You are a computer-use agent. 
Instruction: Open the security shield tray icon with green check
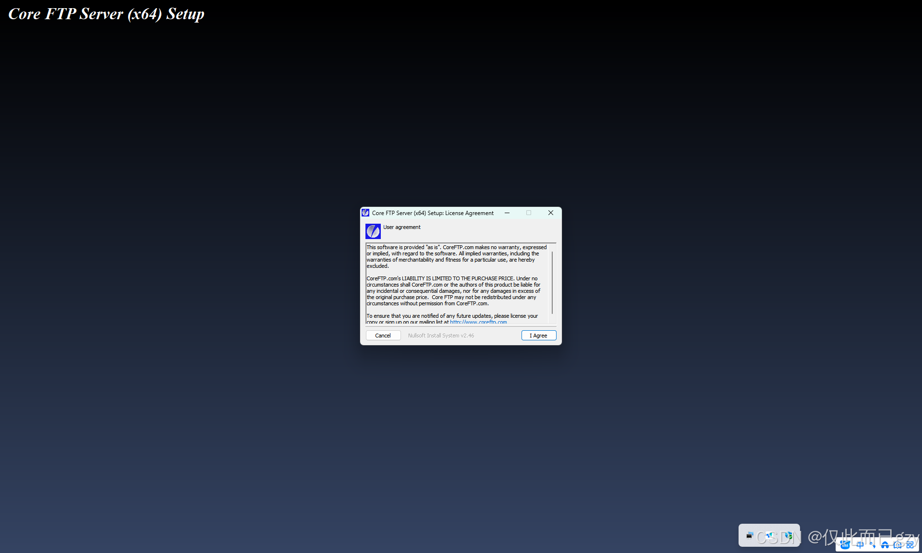789,536
